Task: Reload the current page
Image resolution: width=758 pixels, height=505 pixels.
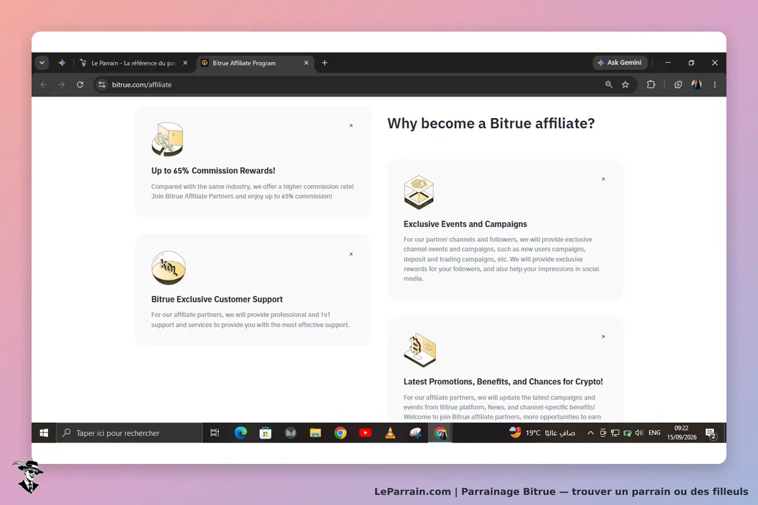Action: click(80, 85)
